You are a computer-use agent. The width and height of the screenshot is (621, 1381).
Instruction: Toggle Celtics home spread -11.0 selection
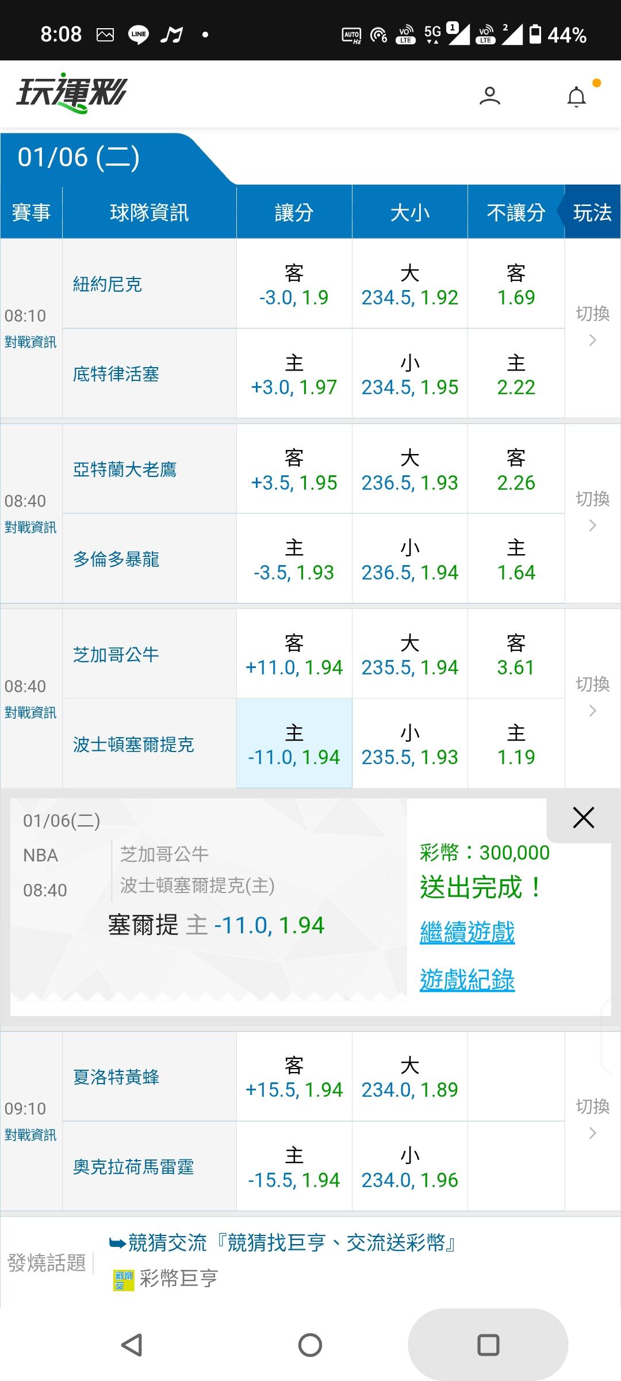294,744
